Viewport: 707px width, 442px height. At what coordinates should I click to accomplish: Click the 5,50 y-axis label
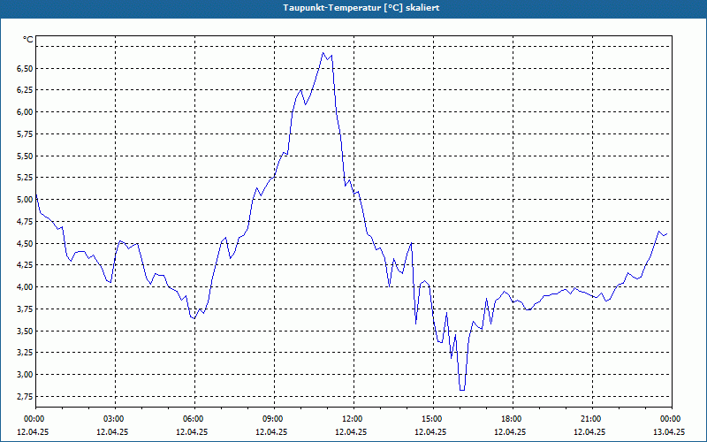coord(25,156)
